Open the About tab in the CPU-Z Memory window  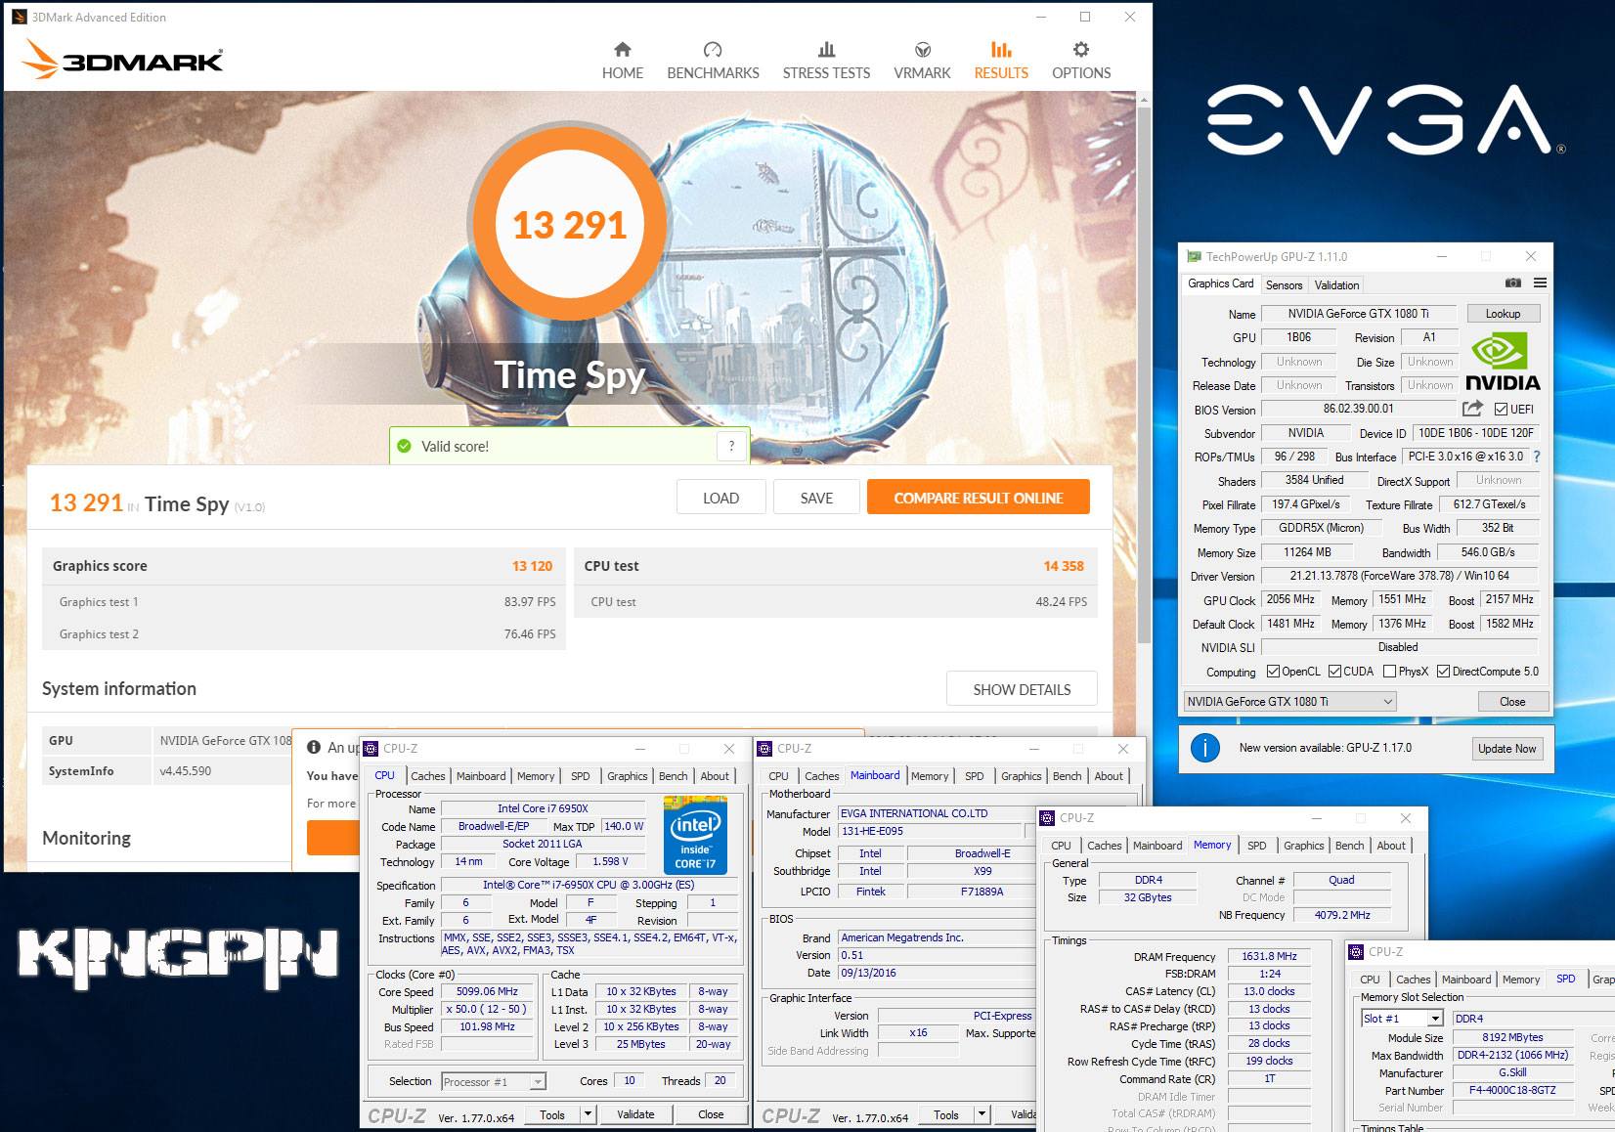(x=1391, y=846)
